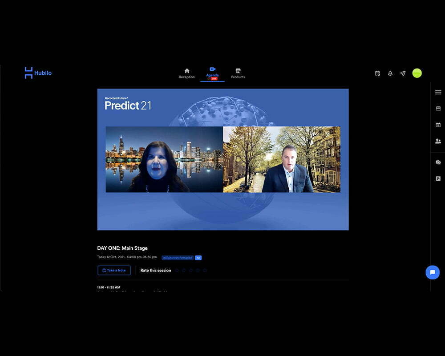The height and width of the screenshot is (356, 445).
Task: Click the Rate this session label
Action: tap(155, 270)
